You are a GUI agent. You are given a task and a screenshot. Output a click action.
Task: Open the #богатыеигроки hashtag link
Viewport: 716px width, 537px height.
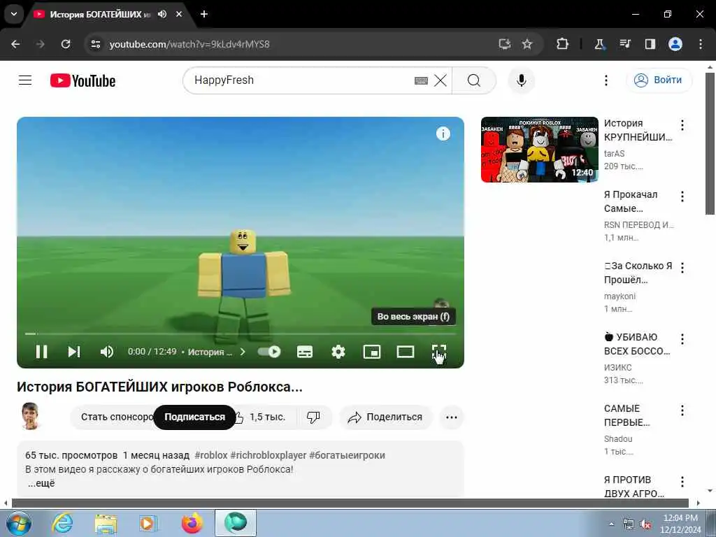click(x=347, y=455)
